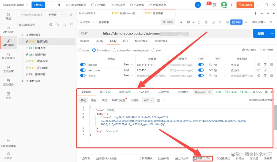
Task: Click the blue sync refresh icon
Action: [198, 5]
